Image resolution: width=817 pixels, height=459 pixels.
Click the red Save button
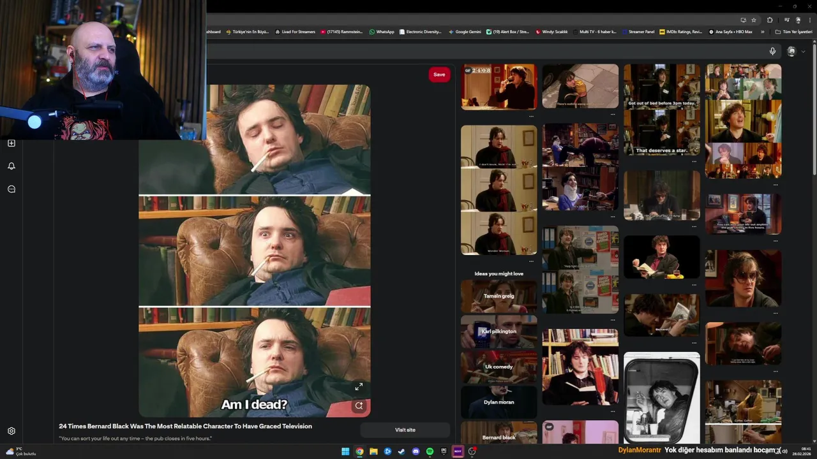click(439, 75)
